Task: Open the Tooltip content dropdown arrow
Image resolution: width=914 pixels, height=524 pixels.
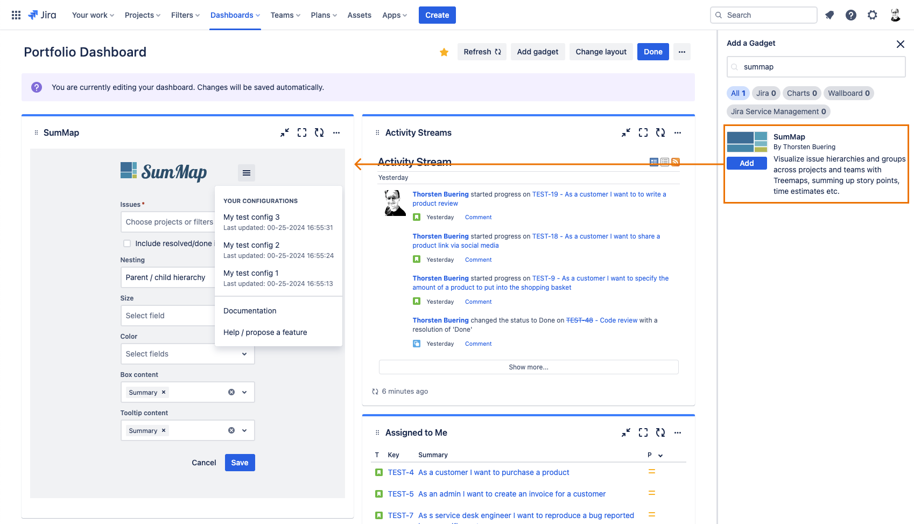Action: (244, 430)
